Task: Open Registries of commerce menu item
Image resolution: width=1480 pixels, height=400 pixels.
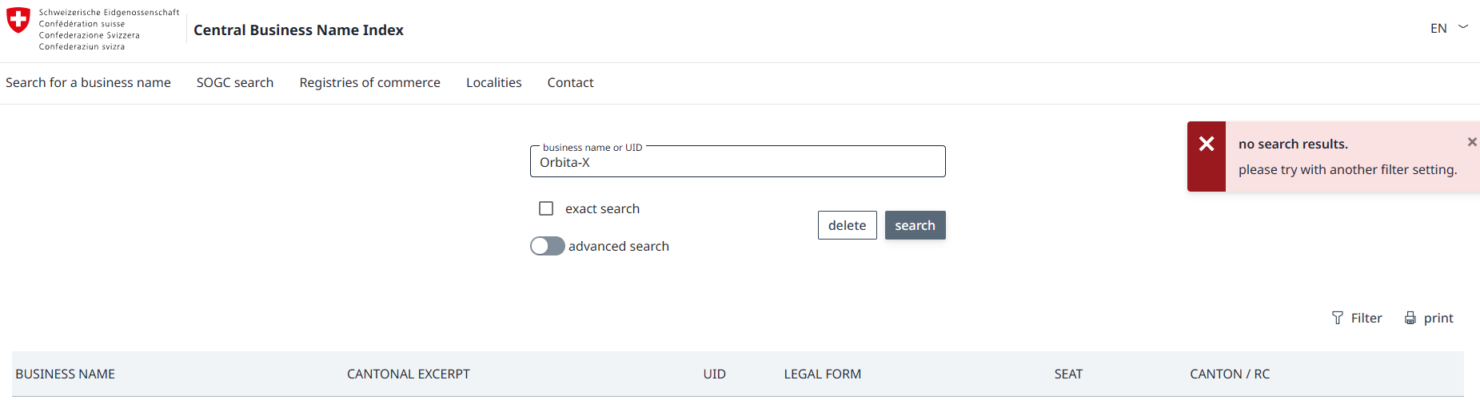Action: coord(369,83)
